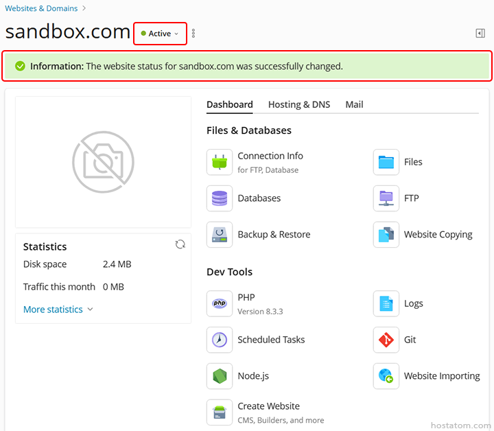Click the website screenshot preview placeholder
The width and height of the screenshot is (494, 431).
click(103, 162)
